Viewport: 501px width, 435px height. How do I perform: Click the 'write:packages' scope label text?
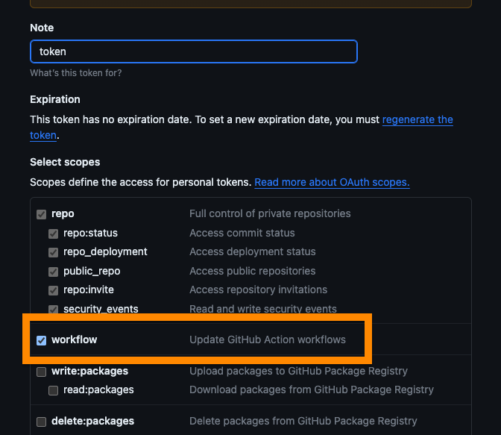tap(89, 371)
